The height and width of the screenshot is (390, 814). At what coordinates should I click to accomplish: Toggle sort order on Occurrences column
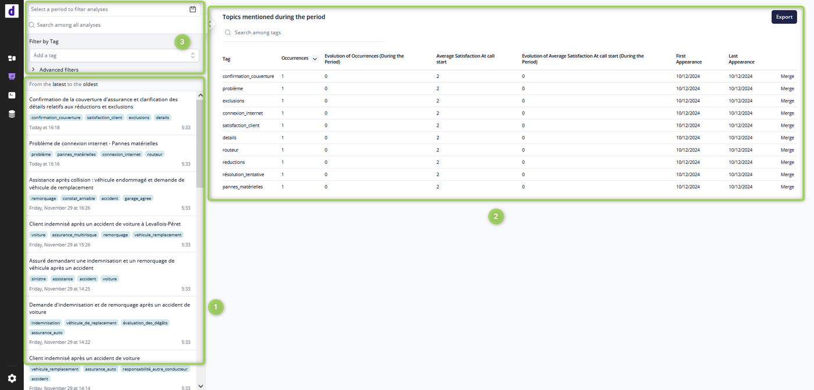(315, 59)
